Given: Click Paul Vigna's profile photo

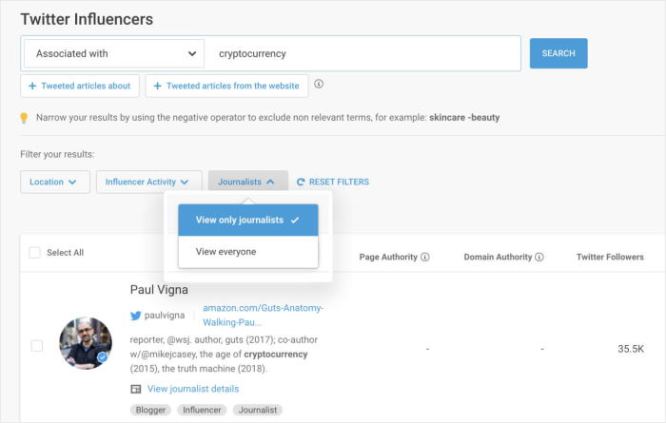Looking at the screenshot, I should tap(86, 343).
